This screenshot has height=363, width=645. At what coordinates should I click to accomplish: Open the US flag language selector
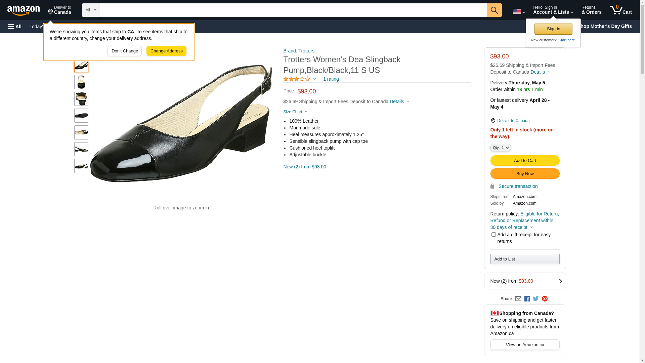(519, 11)
